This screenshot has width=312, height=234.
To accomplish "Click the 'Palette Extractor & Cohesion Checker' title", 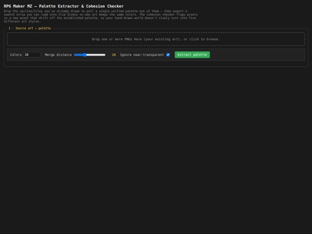I will tap(64, 6).
